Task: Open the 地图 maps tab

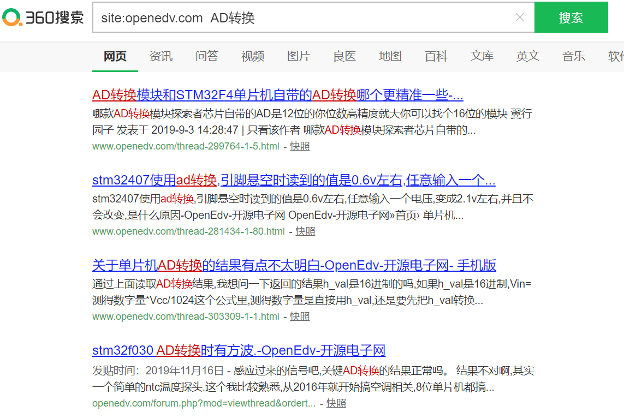Action: coord(390,56)
